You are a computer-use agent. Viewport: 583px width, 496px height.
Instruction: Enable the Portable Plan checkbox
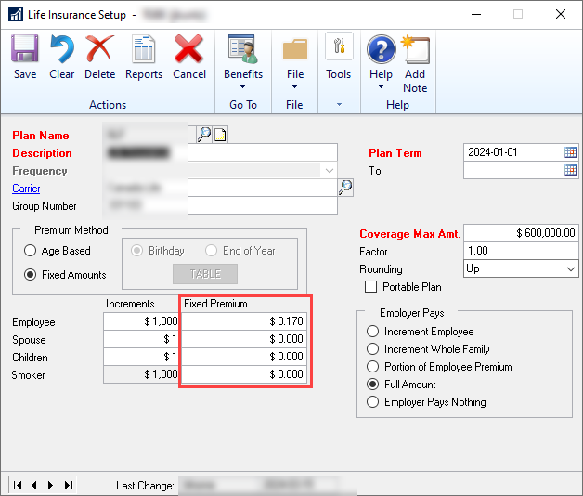click(372, 287)
